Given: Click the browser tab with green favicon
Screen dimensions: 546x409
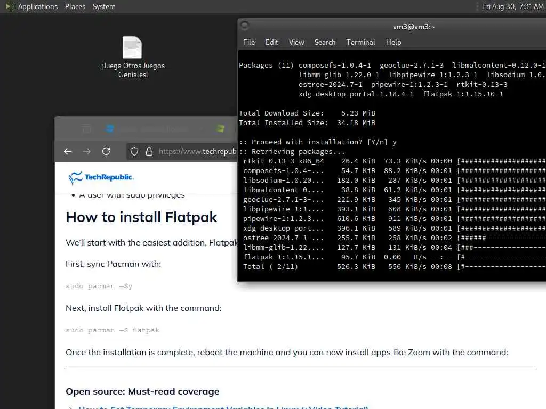Looking at the screenshot, I should (x=220, y=129).
